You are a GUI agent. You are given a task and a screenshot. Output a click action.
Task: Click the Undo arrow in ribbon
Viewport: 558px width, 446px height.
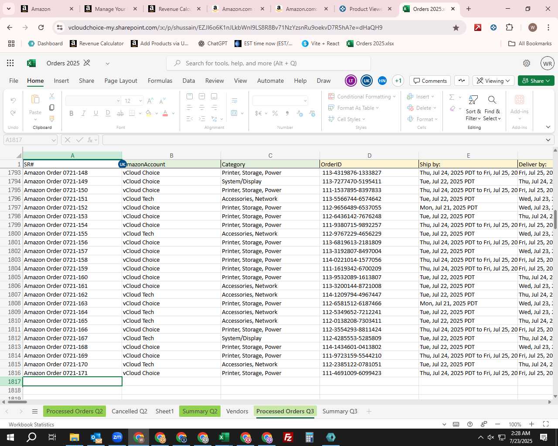[13, 101]
